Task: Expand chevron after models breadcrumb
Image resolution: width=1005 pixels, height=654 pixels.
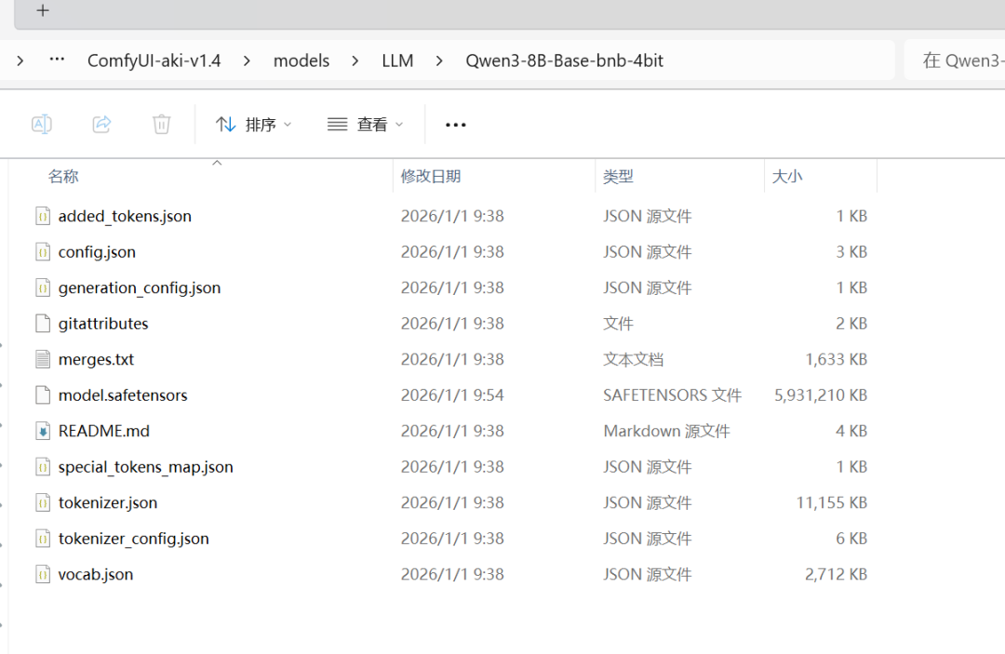Action: click(355, 61)
